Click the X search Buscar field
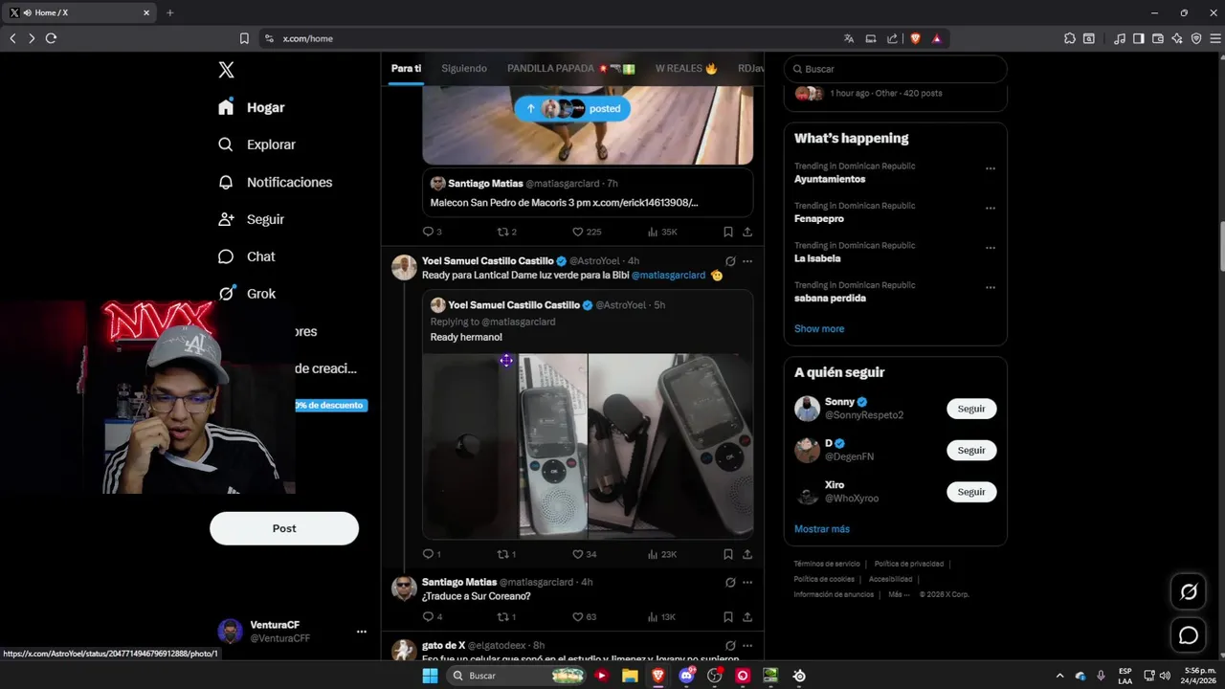 (896, 69)
